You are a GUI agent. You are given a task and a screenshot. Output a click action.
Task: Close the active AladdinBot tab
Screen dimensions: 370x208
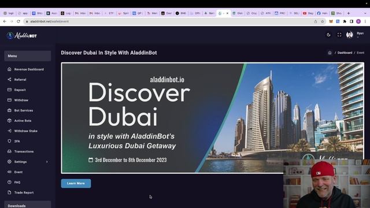(227, 13)
